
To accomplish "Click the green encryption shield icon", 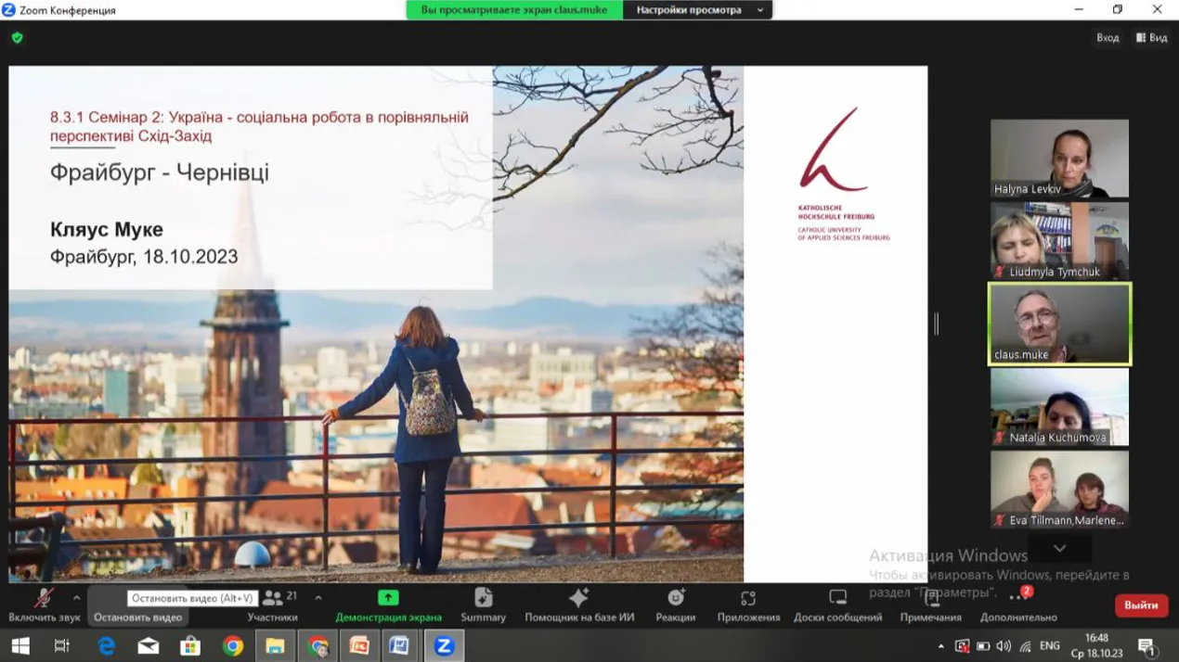I will pyautogui.click(x=17, y=38).
